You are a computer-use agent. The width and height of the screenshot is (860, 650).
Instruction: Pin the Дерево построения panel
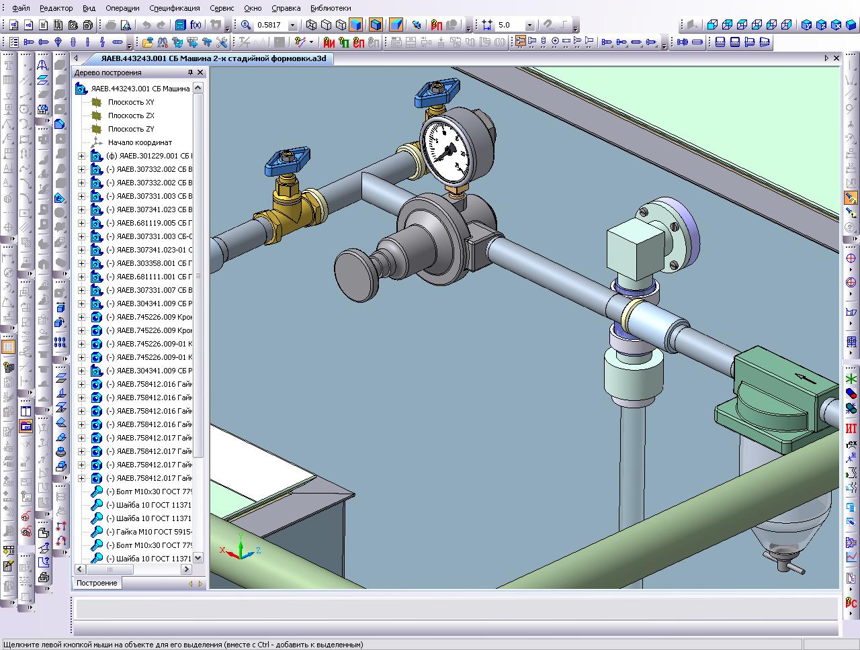point(190,73)
